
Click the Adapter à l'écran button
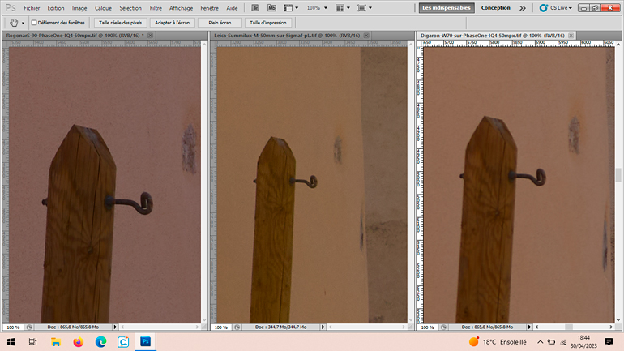[x=172, y=23]
